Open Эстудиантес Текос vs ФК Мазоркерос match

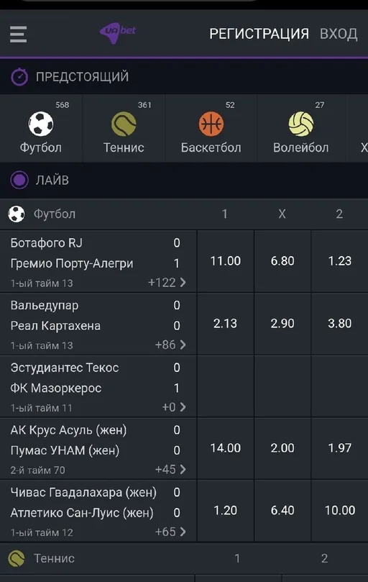tap(98, 386)
